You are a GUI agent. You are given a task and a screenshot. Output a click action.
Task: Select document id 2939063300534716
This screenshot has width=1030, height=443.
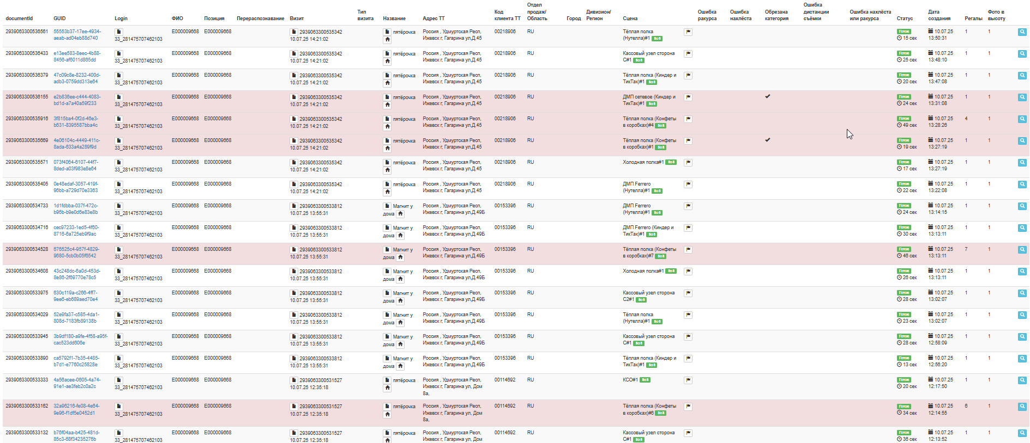tap(27, 227)
